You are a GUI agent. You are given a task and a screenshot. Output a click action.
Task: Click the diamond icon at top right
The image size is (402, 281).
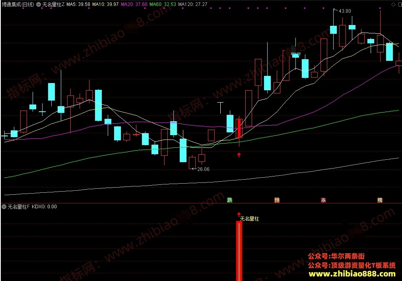[x=393, y=5]
